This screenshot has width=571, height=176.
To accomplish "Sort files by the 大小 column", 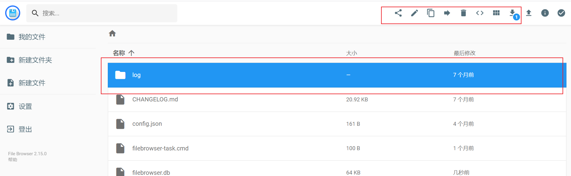I will (352, 53).
